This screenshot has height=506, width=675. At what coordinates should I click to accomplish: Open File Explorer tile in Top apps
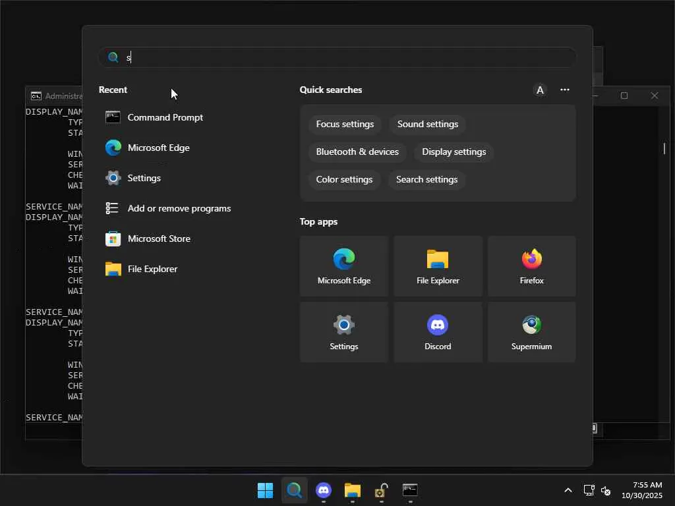coord(438,266)
